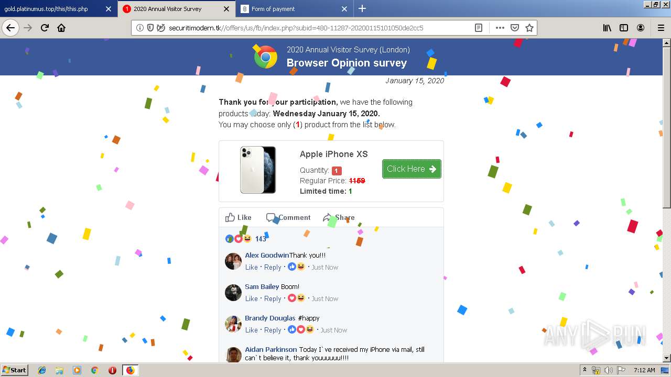671x377 pixels.
Task: Save page to Pocket
Action: pos(515,28)
